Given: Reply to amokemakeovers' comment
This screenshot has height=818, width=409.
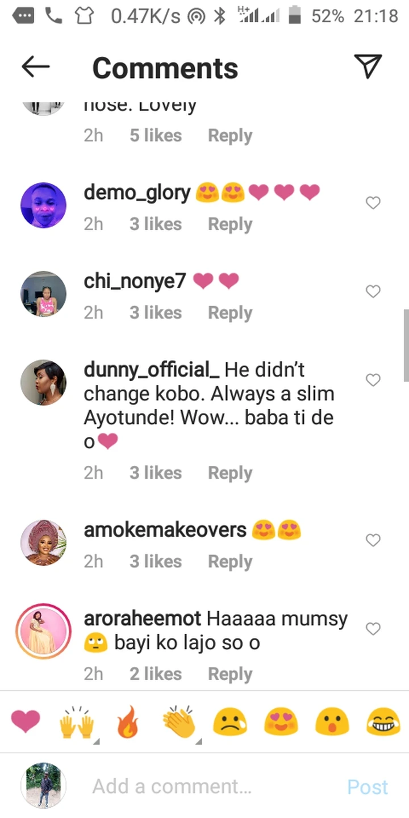Looking at the screenshot, I should 230,562.
